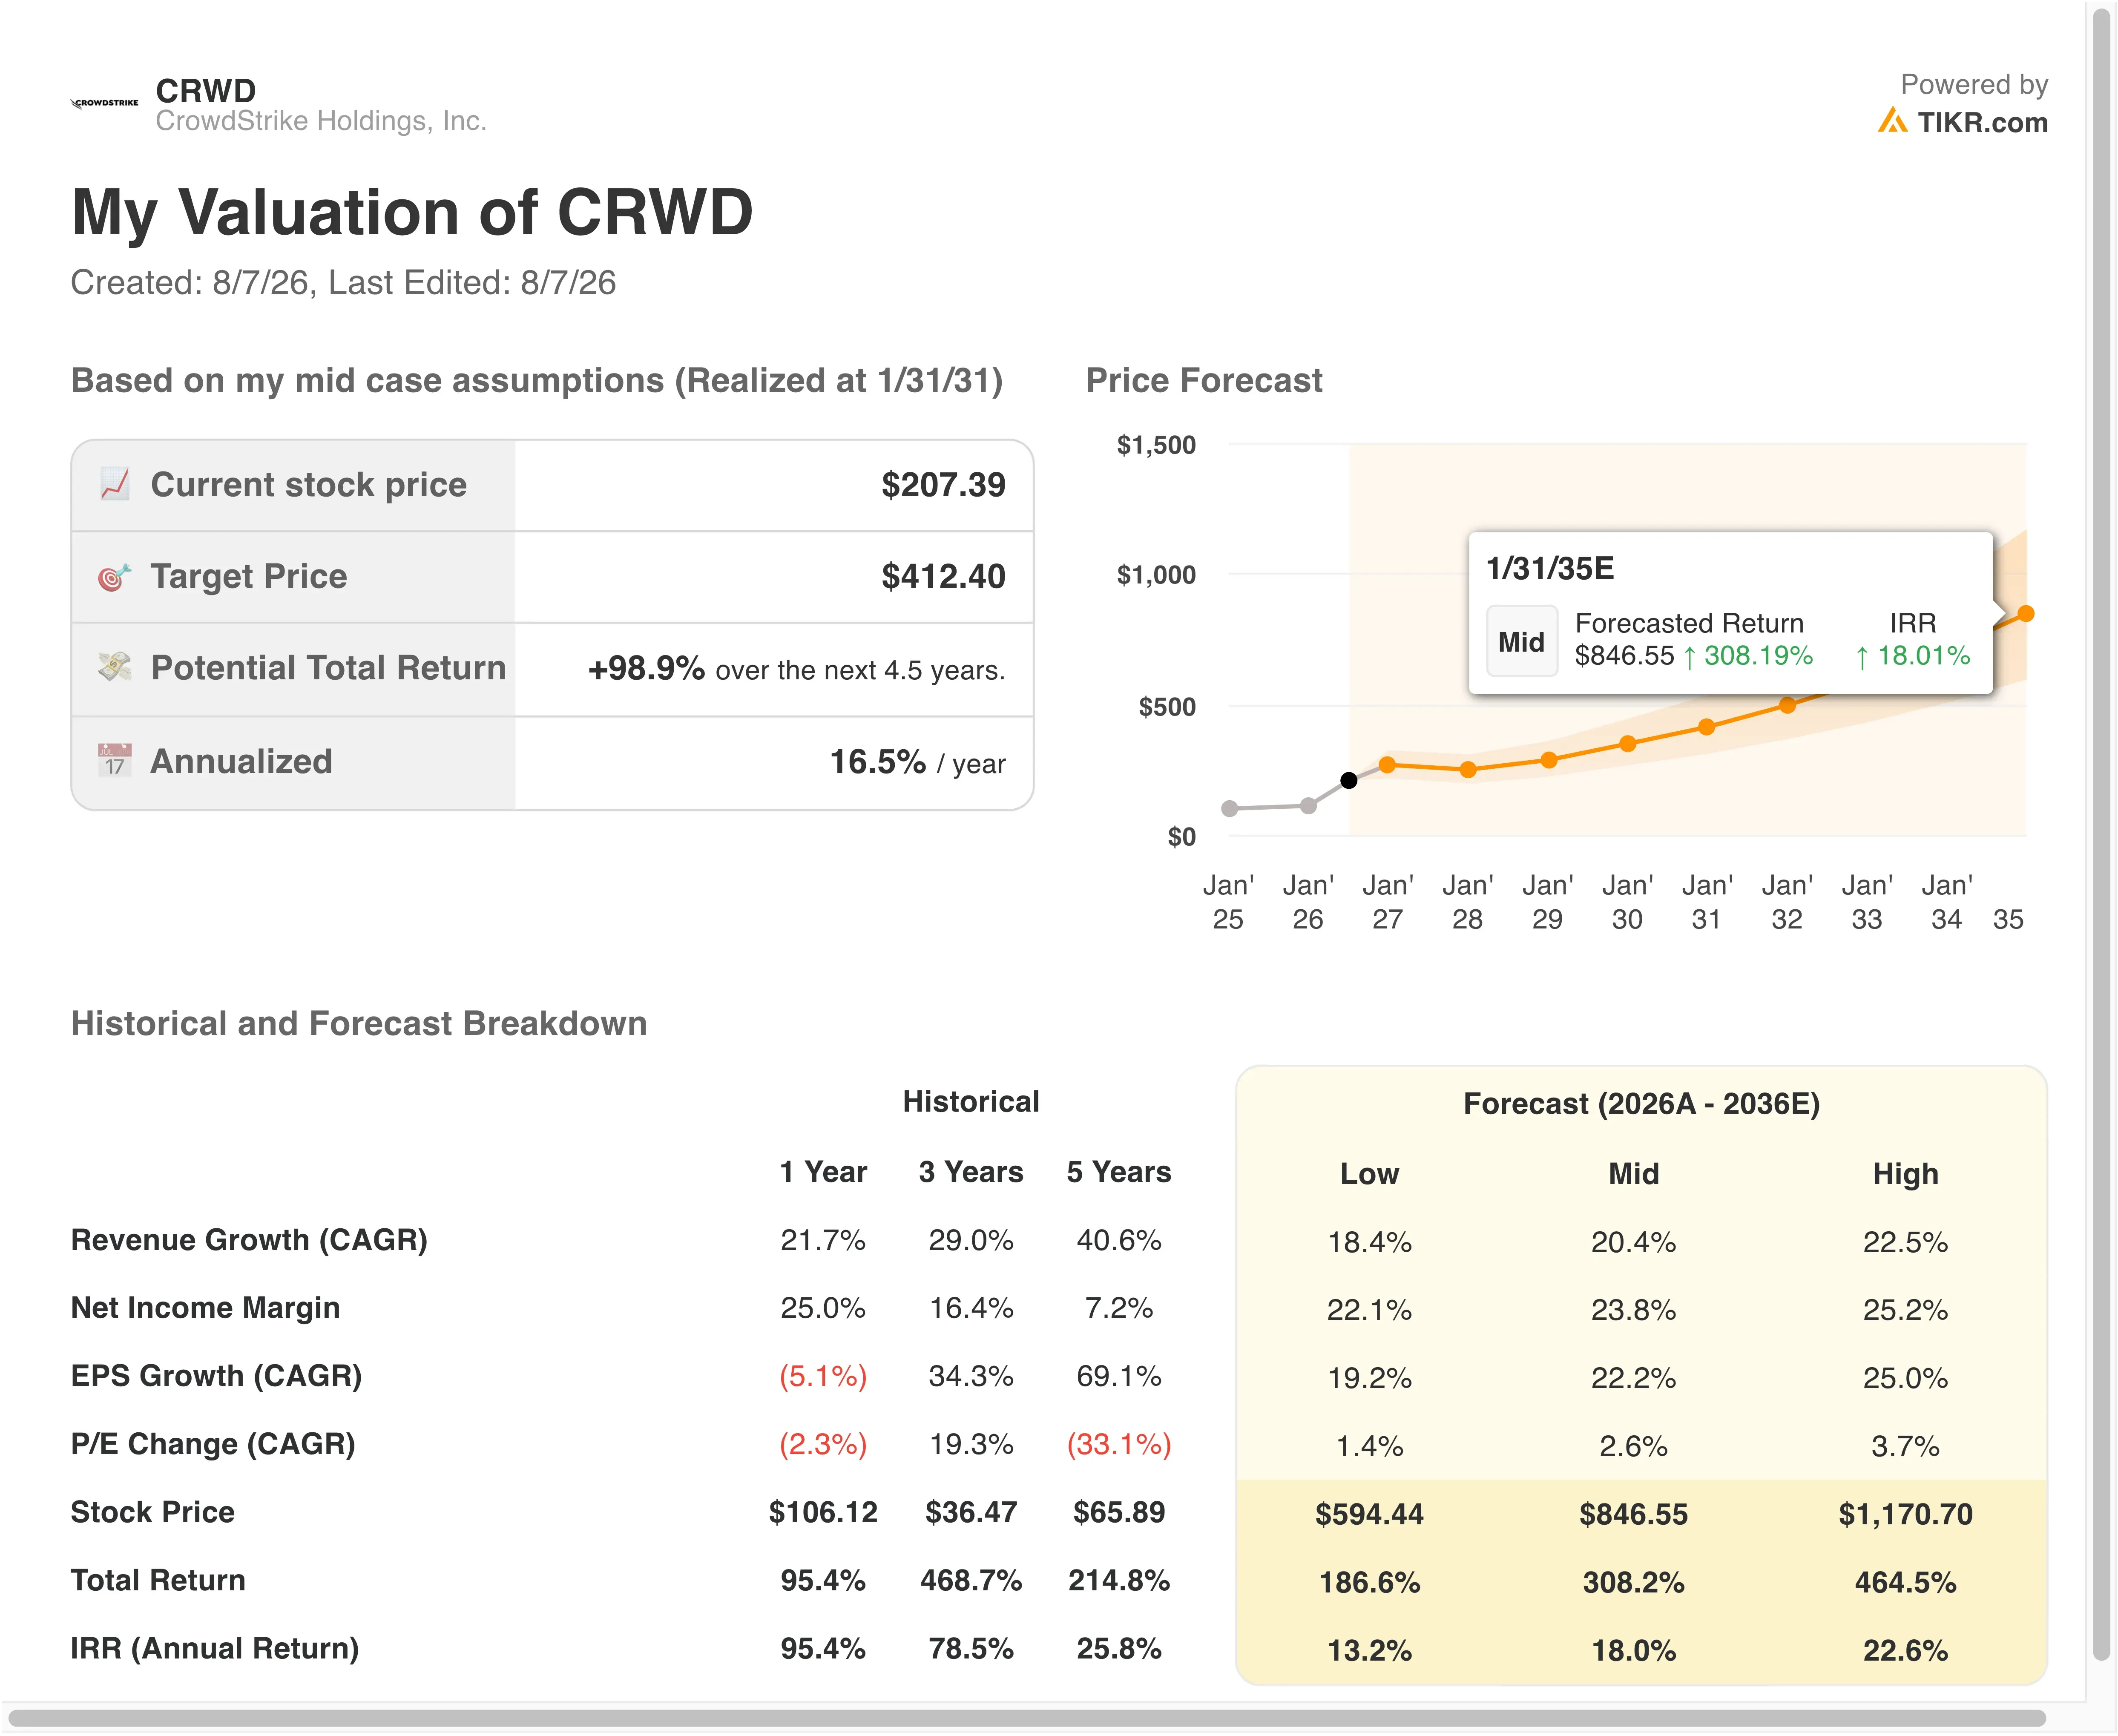
Task: Click the +98.9% potential total return value
Action: click(646, 668)
